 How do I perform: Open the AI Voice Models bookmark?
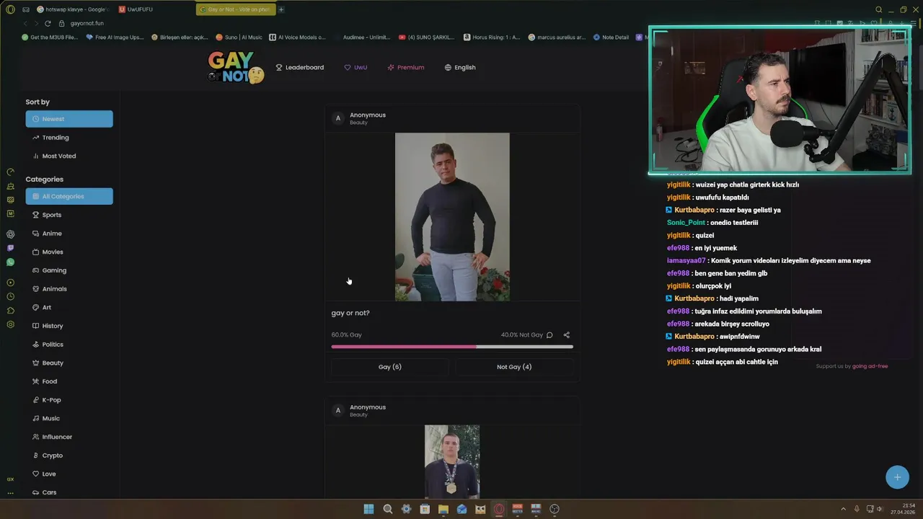298,37
